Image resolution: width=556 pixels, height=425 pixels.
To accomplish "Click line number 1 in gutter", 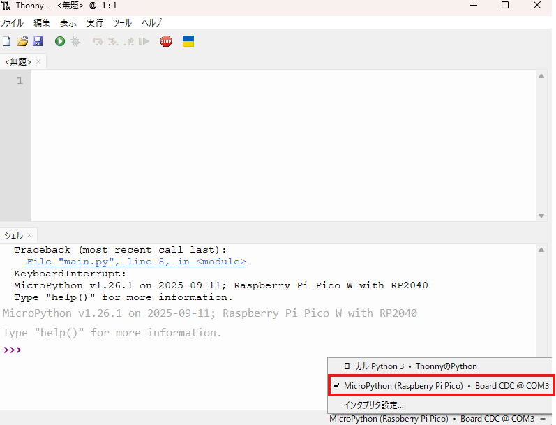I will [x=20, y=81].
